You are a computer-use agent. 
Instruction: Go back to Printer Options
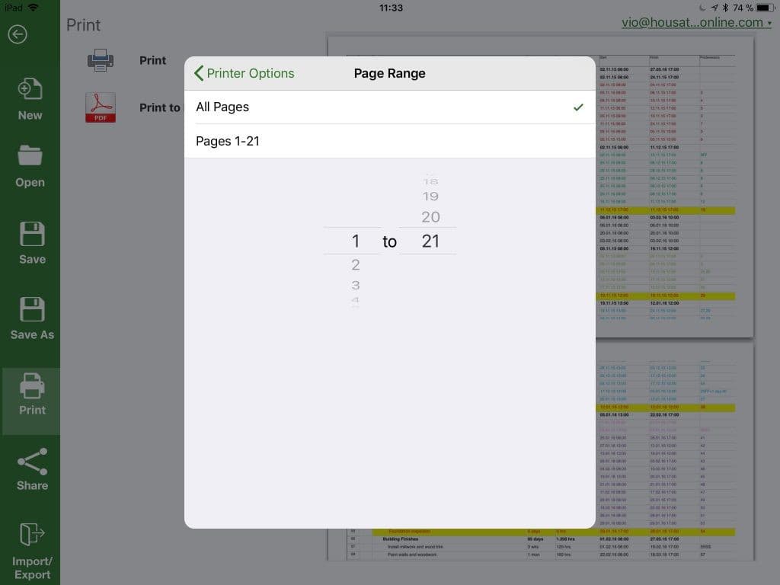[x=245, y=73]
